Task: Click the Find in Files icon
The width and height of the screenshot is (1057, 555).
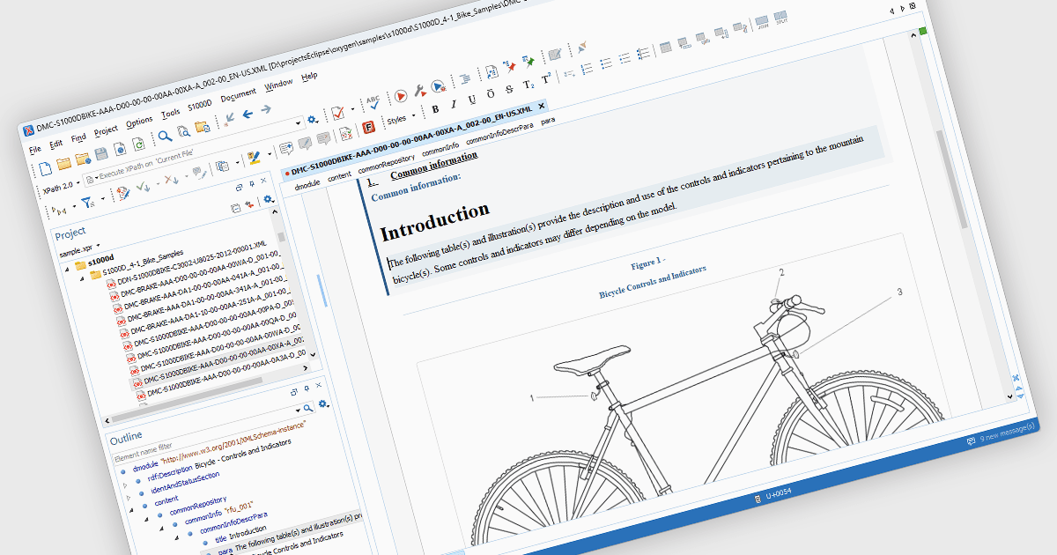Action: click(183, 132)
